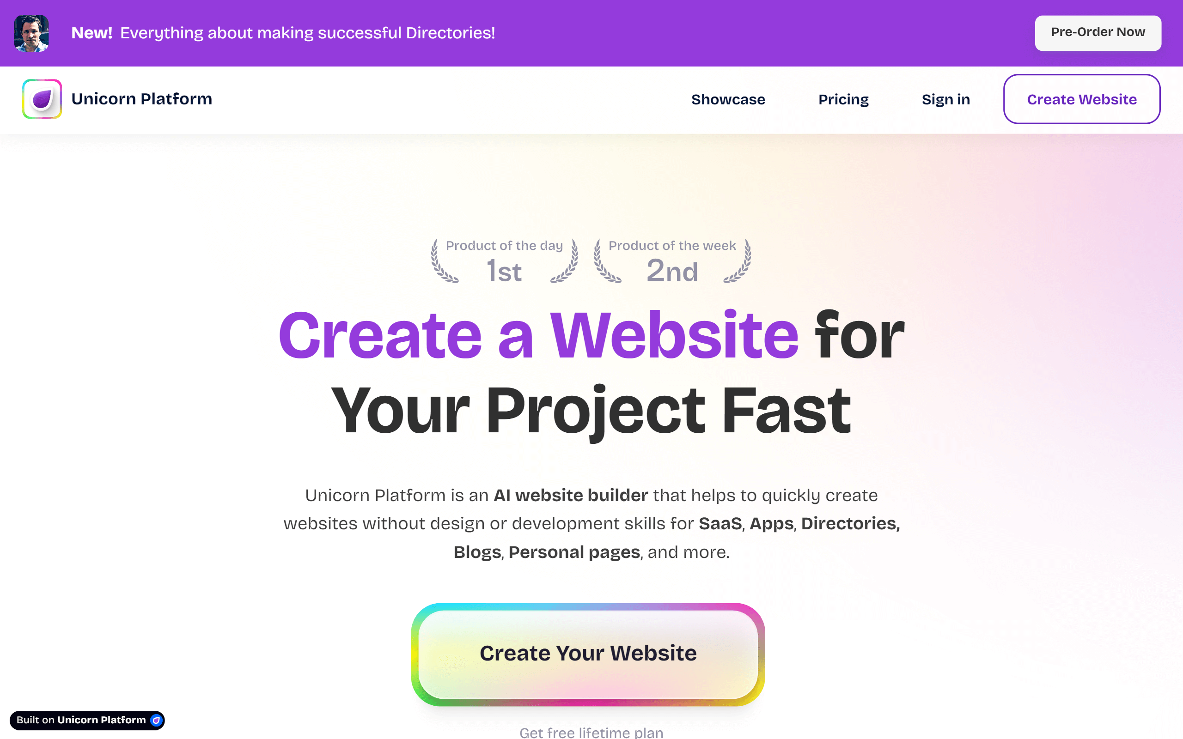1183x739 pixels.
Task: Click the 'Pre-Order Now' button in banner
Action: click(1099, 31)
